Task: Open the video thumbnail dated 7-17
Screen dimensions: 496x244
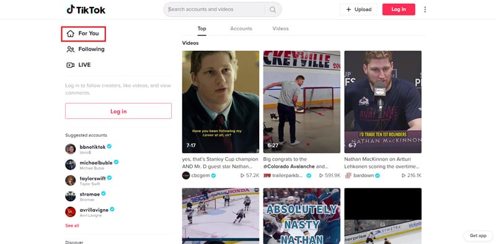Action: tap(221, 102)
